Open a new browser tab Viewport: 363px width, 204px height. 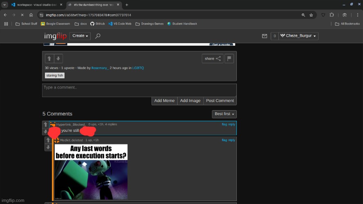[127, 5]
